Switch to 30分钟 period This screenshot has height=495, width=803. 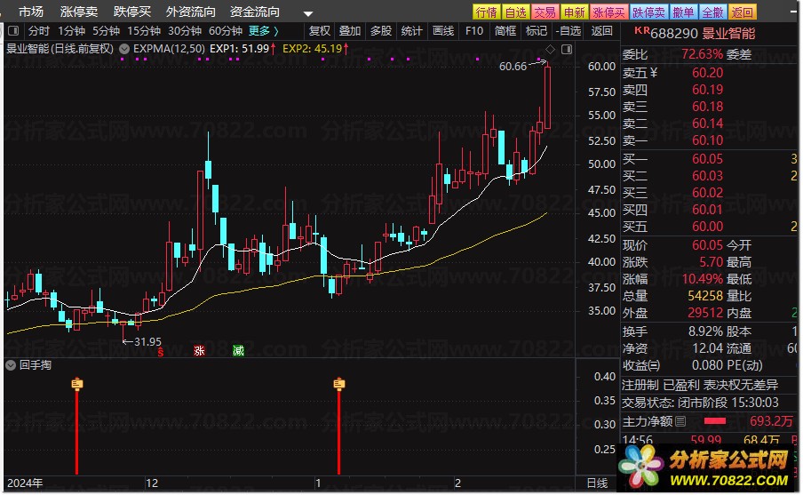coord(185,31)
